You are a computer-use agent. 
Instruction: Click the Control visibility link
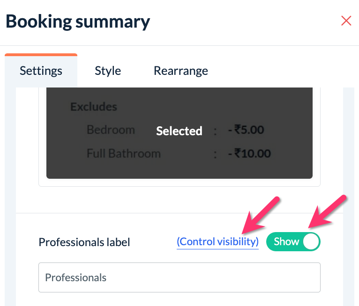[217, 241]
